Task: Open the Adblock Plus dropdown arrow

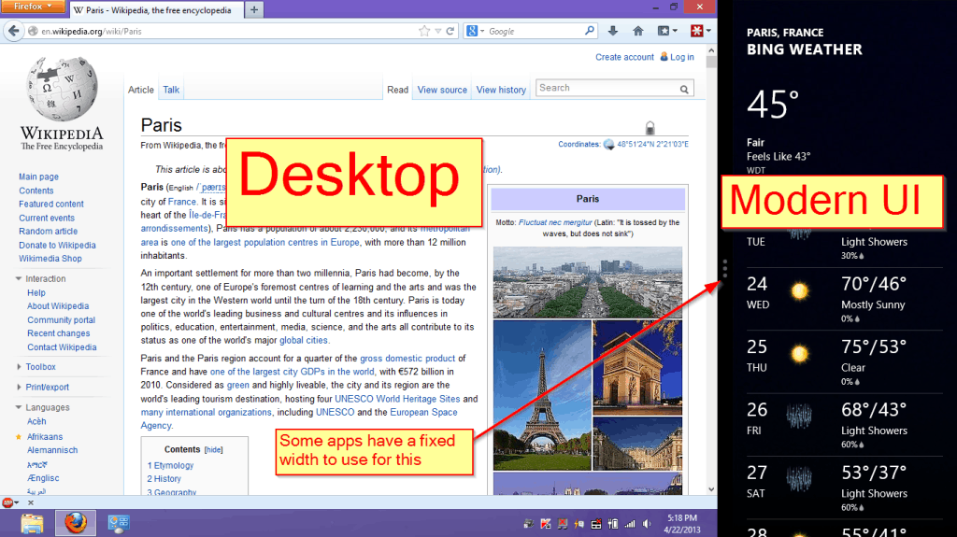Action: [17, 502]
